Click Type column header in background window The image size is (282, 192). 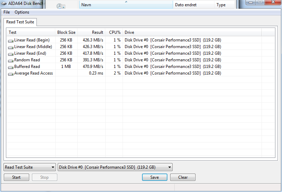(x=224, y=5)
